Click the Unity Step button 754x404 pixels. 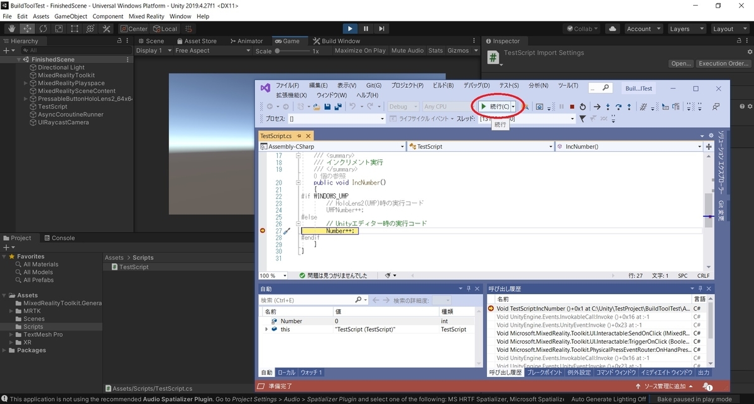click(381, 29)
